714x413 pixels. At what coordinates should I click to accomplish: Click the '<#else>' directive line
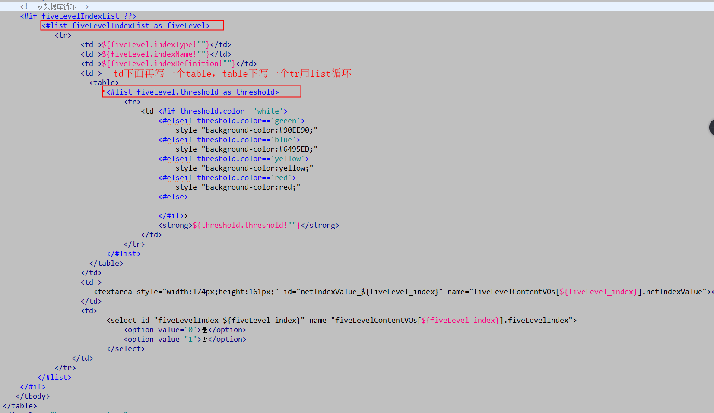(x=173, y=197)
